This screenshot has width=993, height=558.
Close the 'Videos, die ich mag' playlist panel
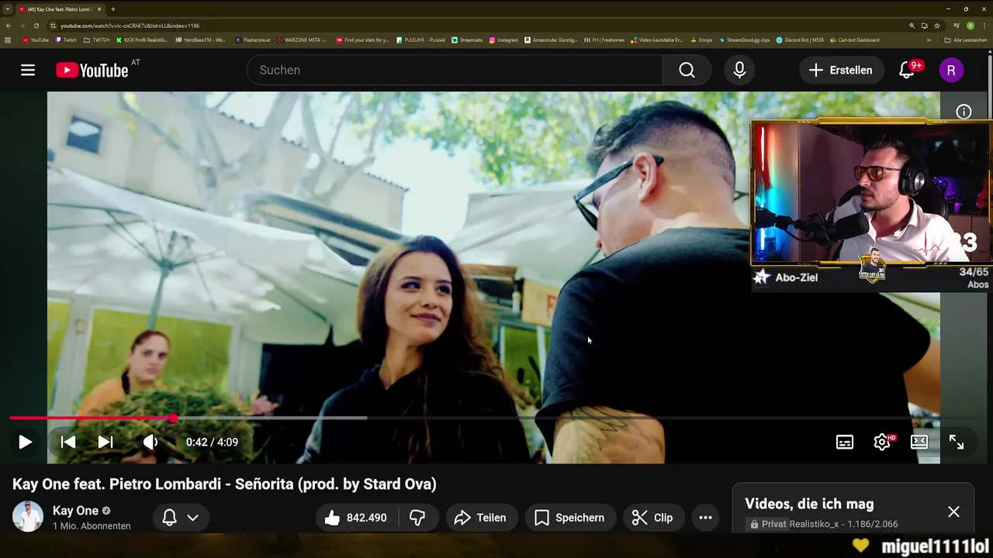(953, 511)
